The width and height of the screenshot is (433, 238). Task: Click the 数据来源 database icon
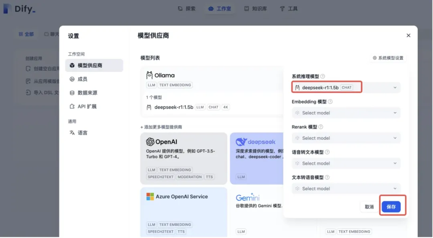72,93
